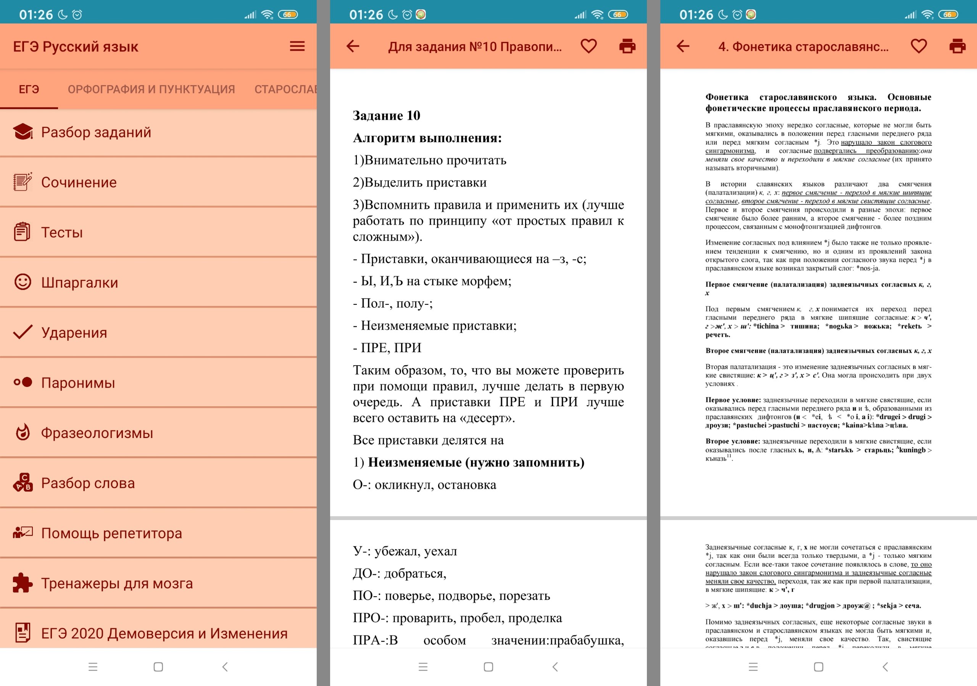
Task: Tap Android recents button on first phone screen
Action: point(93,667)
